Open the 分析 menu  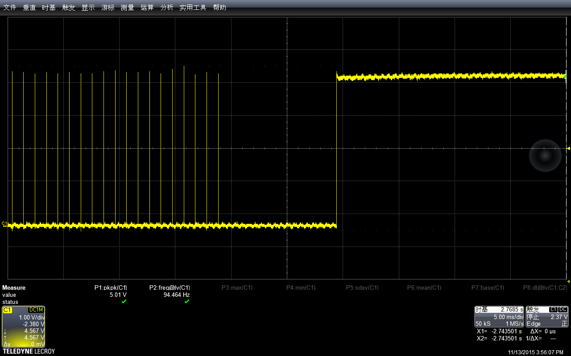coord(167,8)
